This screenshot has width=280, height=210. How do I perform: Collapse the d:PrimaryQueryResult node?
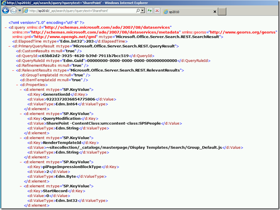[10, 46]
